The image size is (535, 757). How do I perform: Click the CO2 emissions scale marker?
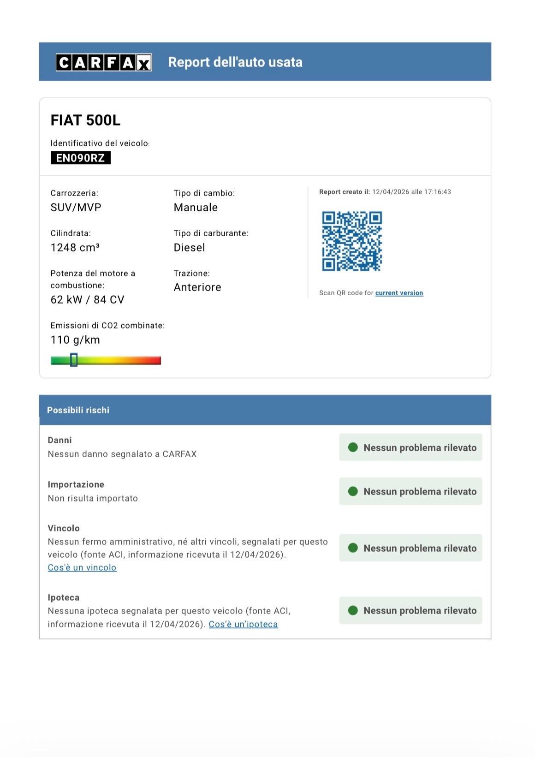click(74, 360)
